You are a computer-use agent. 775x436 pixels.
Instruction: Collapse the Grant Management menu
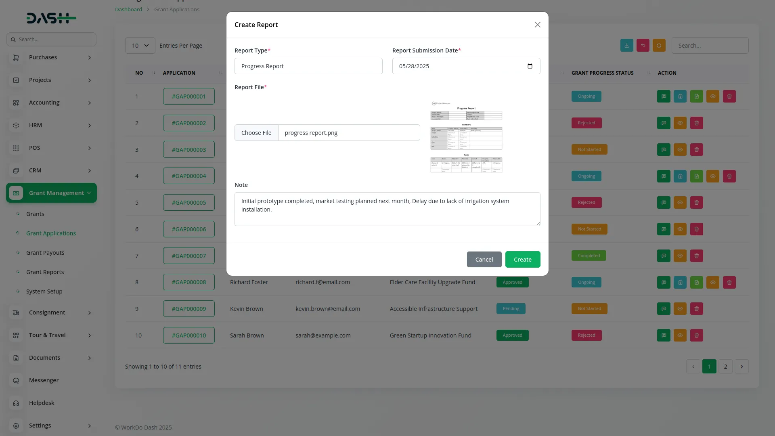tap(51, 193)
